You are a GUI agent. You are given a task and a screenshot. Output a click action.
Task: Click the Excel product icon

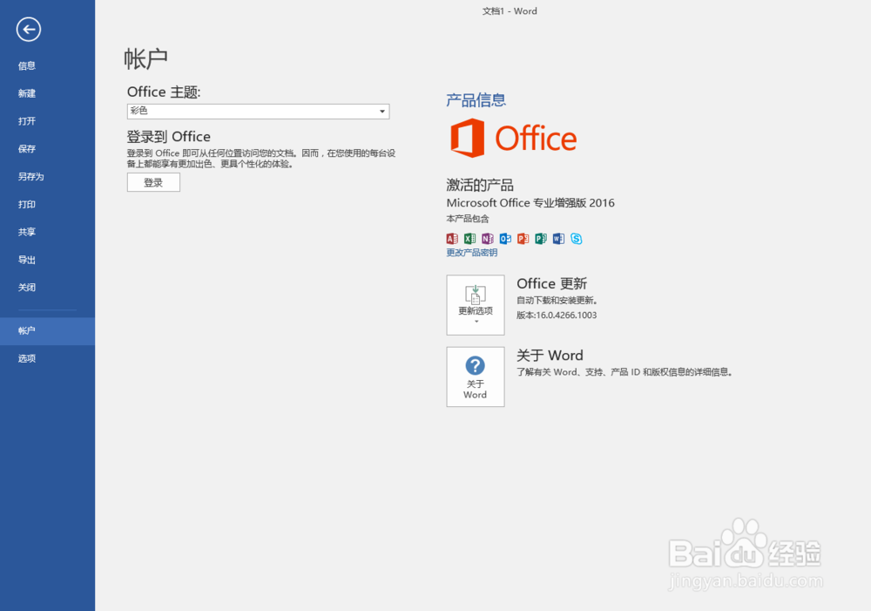(x=469, y=238)
